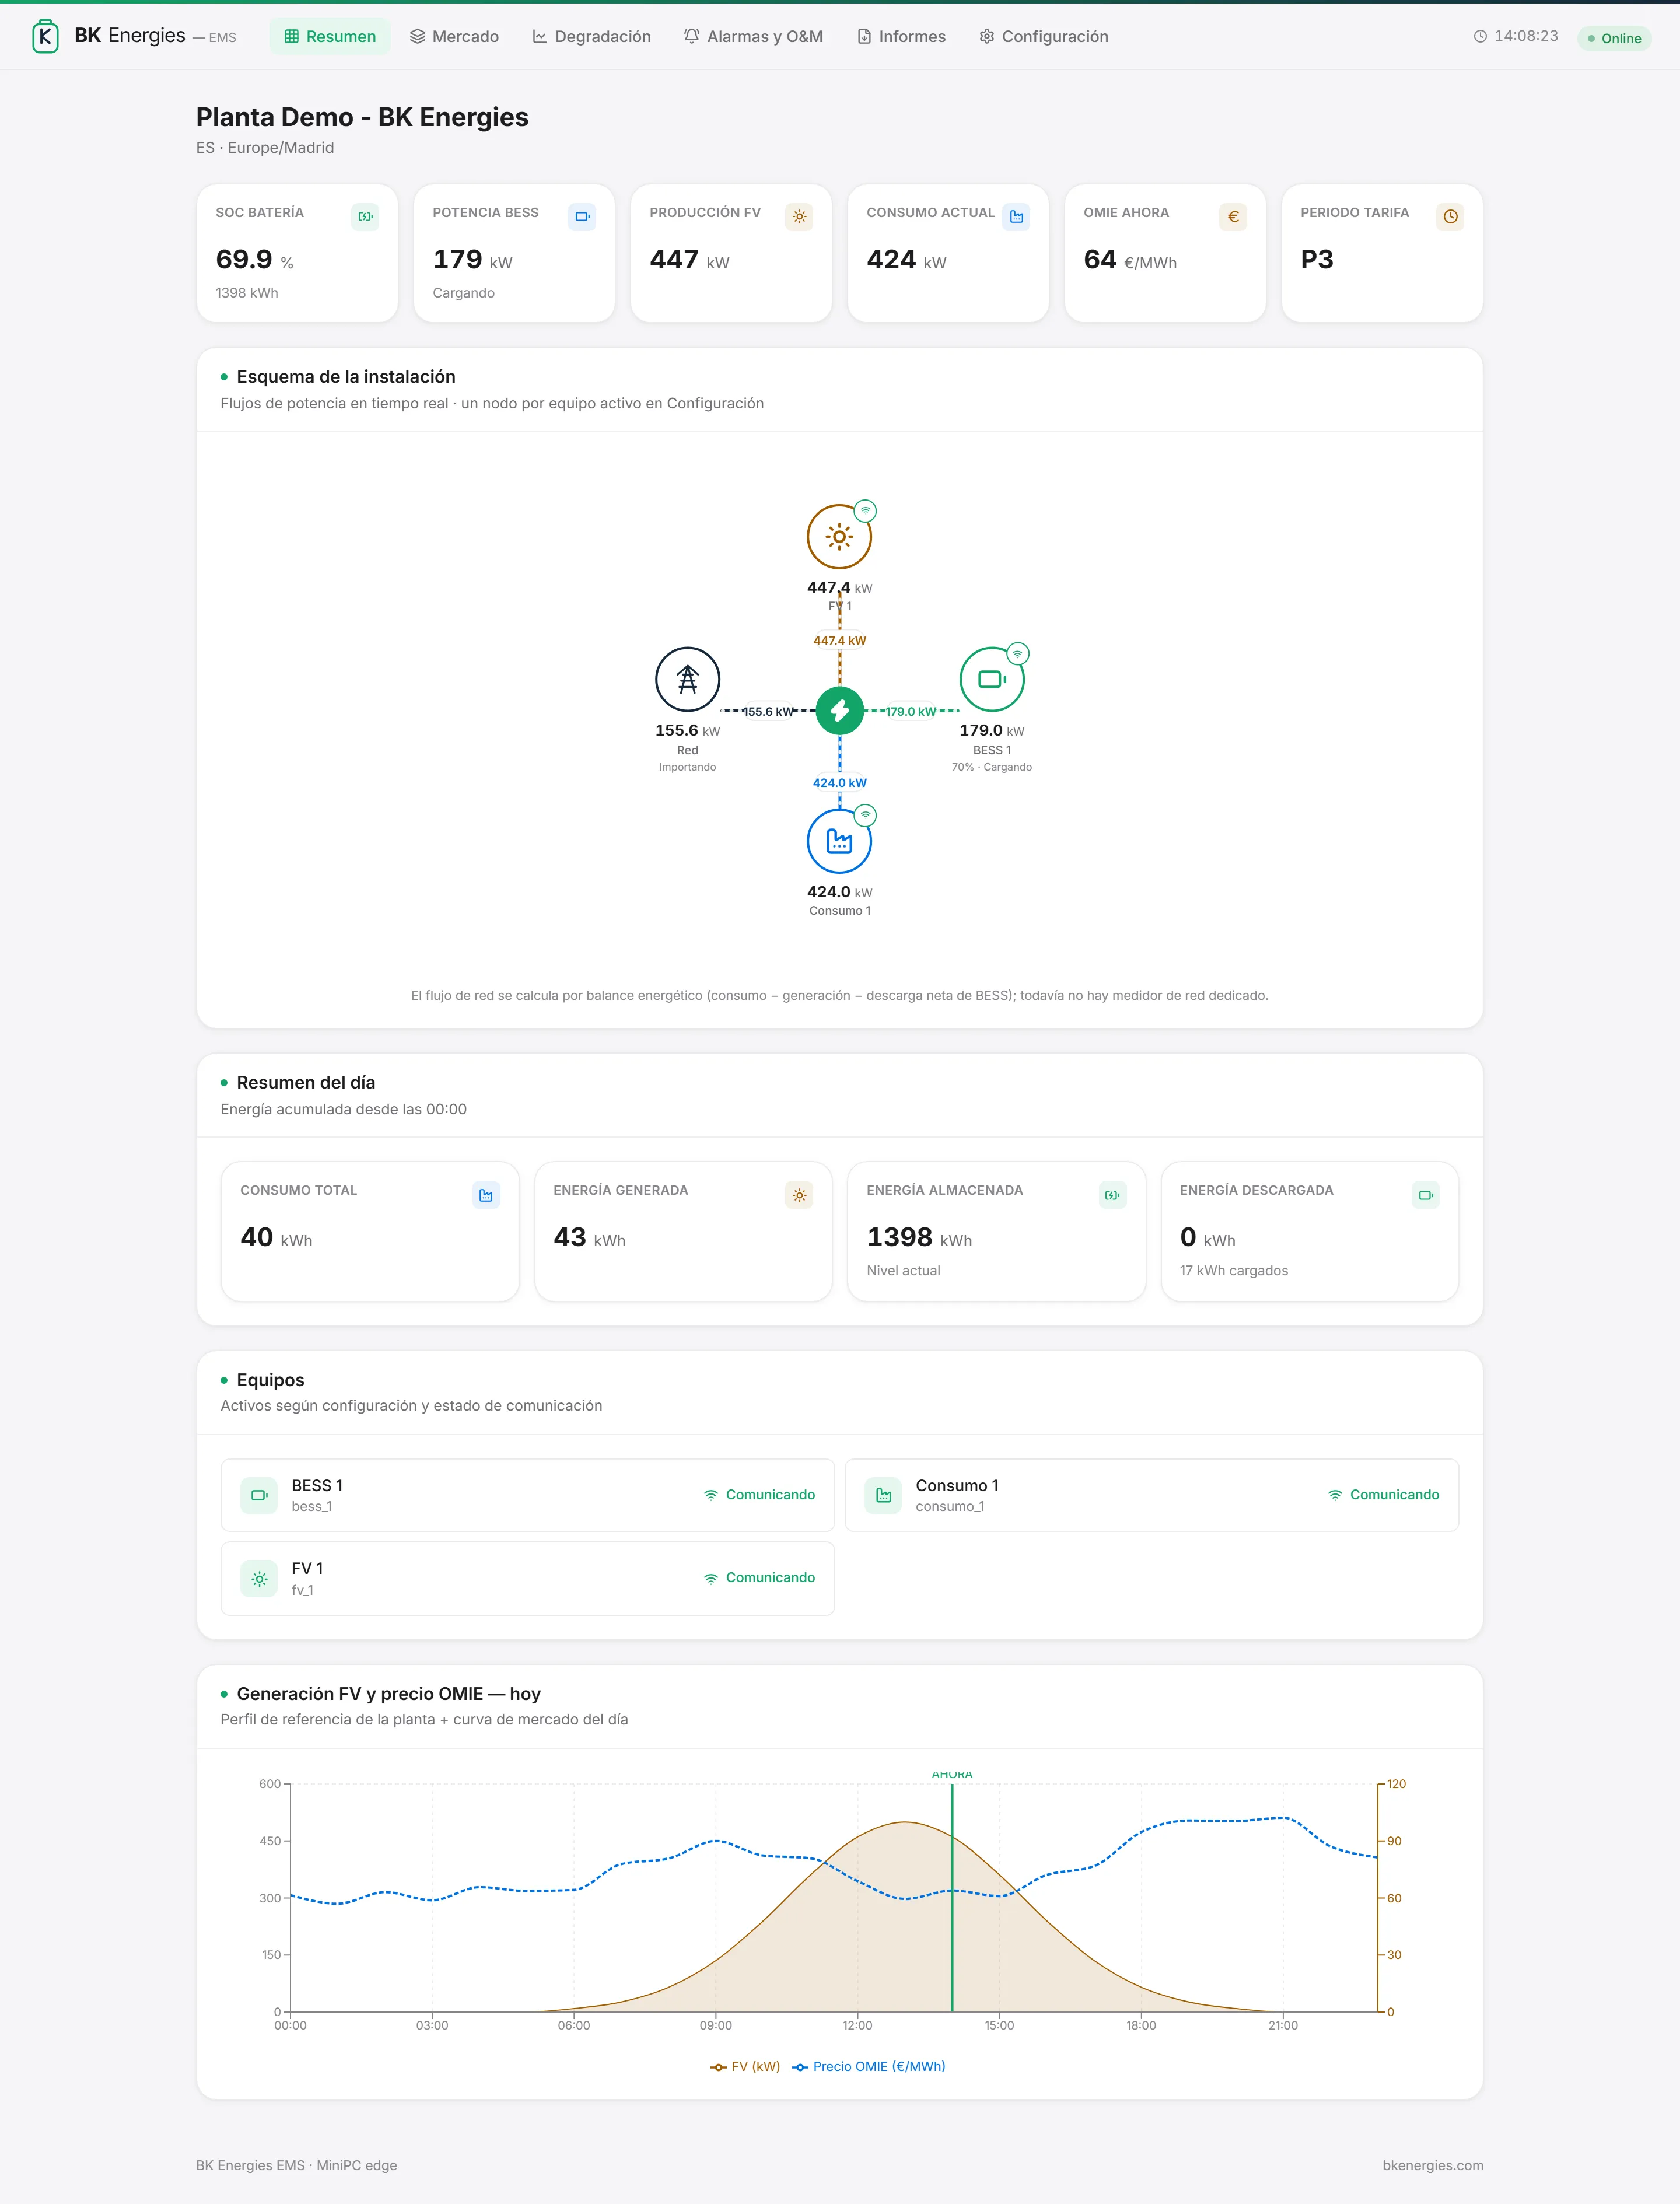Click the 17 kWh cargados text

1234,1271
